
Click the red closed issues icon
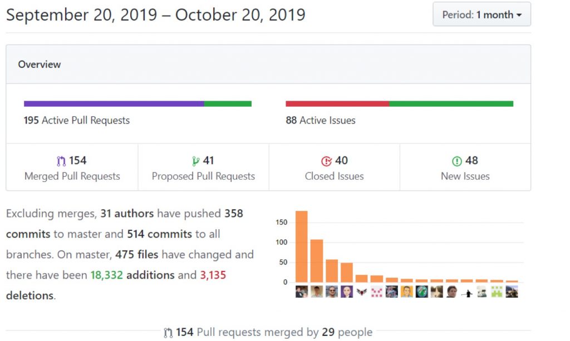326,161
